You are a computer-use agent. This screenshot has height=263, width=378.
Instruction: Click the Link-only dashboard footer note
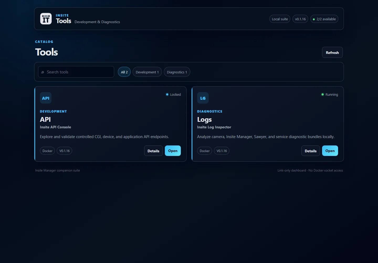pyautogui.click(x=310, y=170)
